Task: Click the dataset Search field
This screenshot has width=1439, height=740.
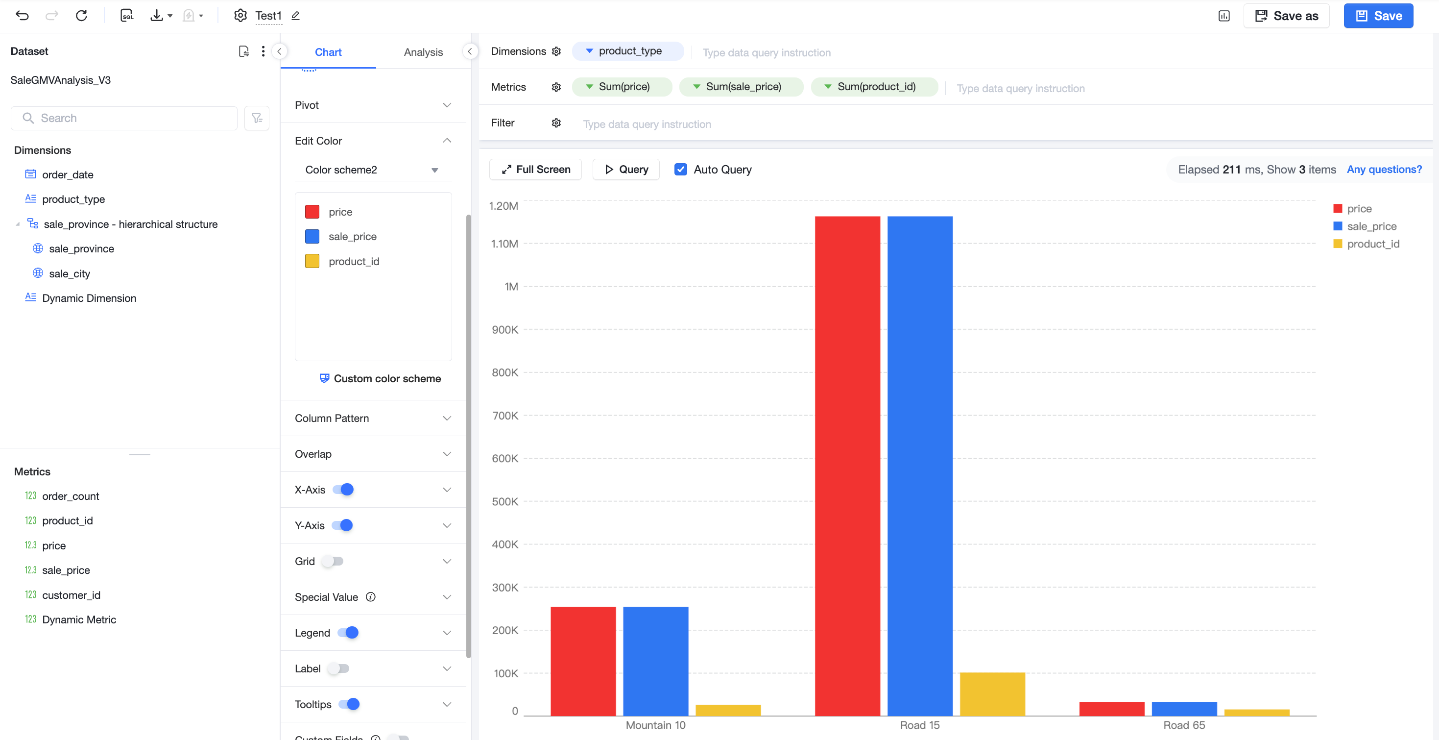Action: (124, 118)
